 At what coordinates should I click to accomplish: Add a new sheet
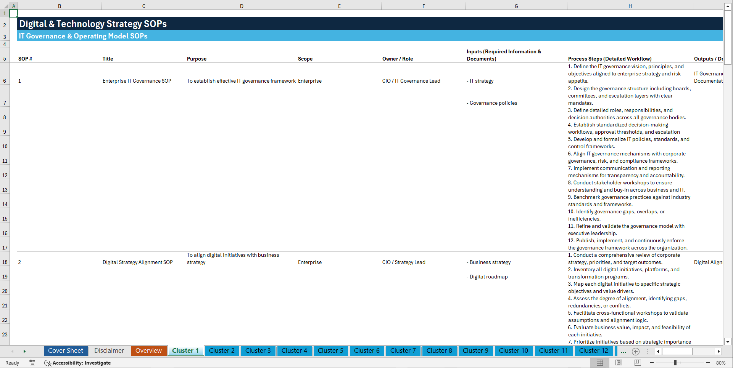(x=636, y=351)
